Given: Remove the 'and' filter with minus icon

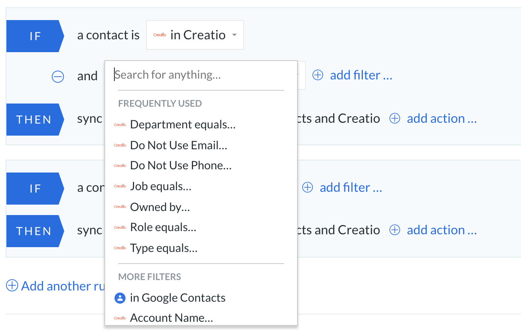Looking at the screenshot, I should tap(58, 76).
